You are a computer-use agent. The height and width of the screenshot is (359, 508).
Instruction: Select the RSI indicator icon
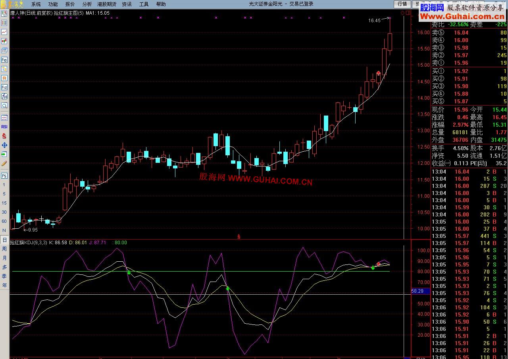(x=4, y=127)
